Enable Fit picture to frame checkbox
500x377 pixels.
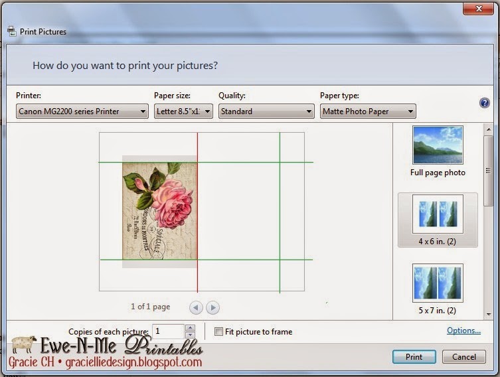pyautogui.click(x=219, y=332)
